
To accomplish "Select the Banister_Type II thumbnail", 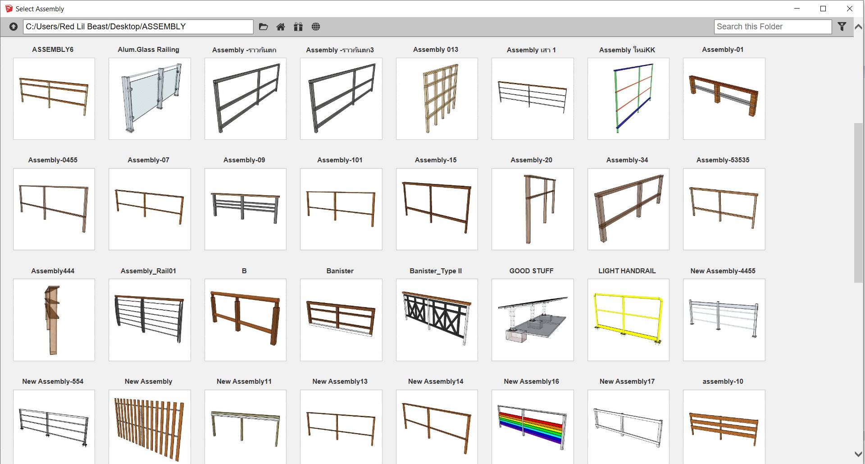I will coord(437,320).
